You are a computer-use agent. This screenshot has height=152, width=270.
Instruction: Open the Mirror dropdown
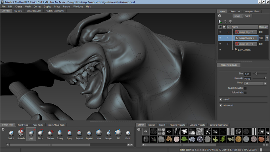[255, 83]
